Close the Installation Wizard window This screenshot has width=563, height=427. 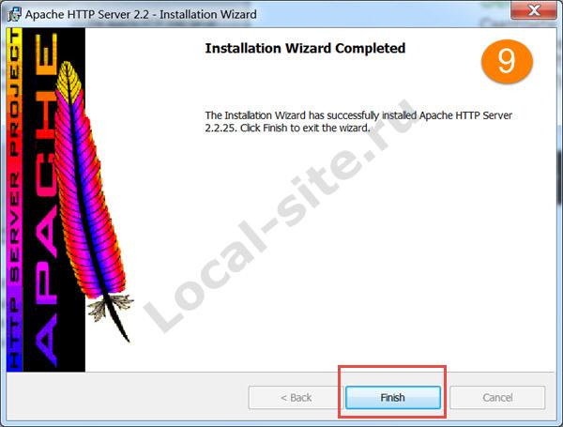coord(534,9)
